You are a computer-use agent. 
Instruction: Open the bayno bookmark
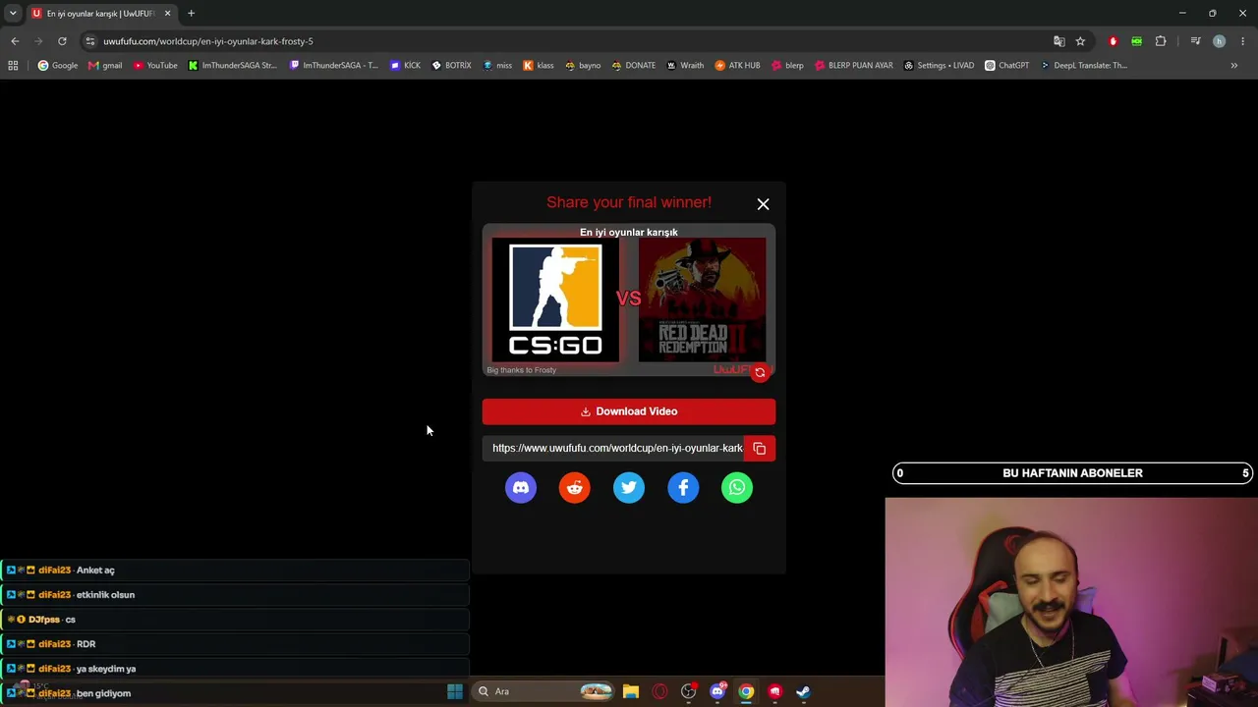pos(583,66)
